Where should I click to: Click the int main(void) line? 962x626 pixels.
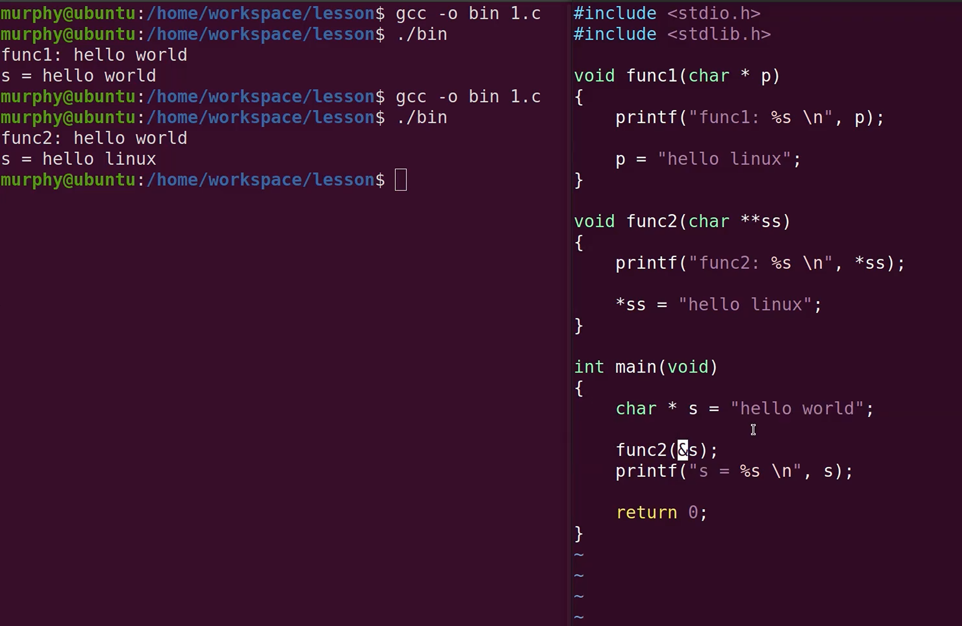click(x=645, y=367)
